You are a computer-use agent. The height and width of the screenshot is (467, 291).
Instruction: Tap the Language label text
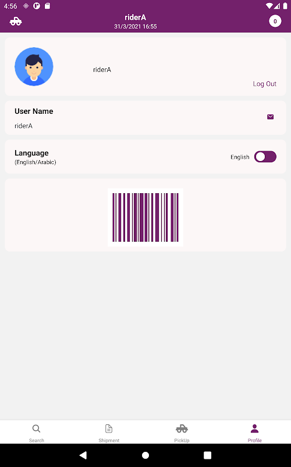pos(31,153)
